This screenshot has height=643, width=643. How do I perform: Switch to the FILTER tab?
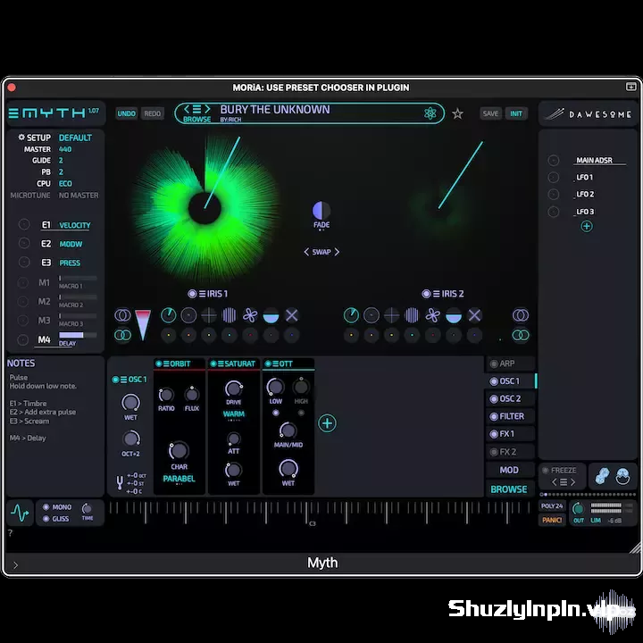(x=511, y=416)
